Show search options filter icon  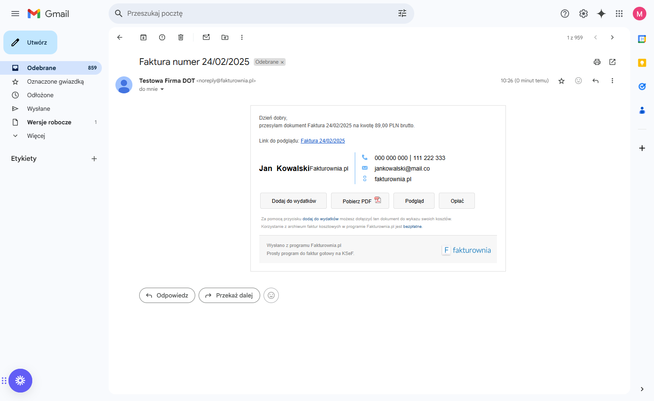point(402,14)
